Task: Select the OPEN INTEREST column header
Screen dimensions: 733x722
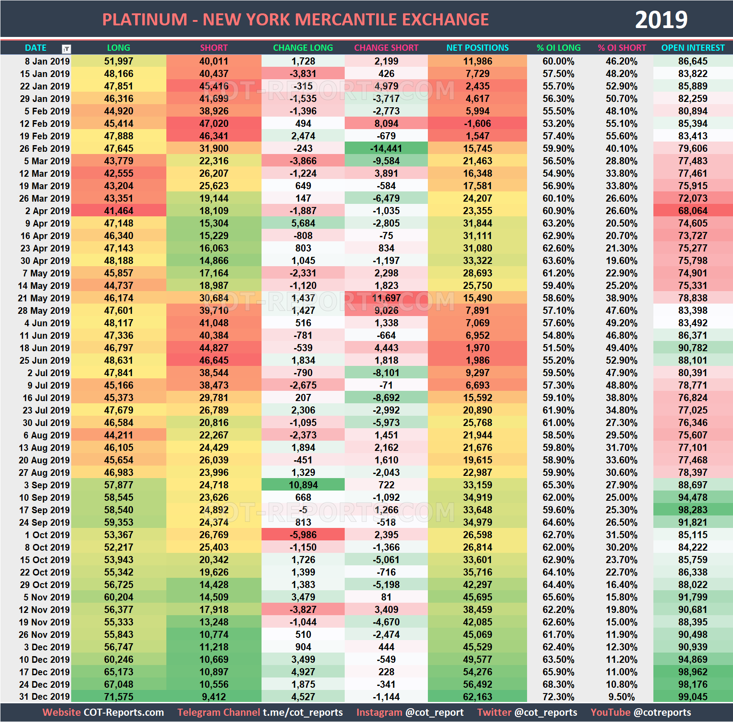Action: point(693,48)
